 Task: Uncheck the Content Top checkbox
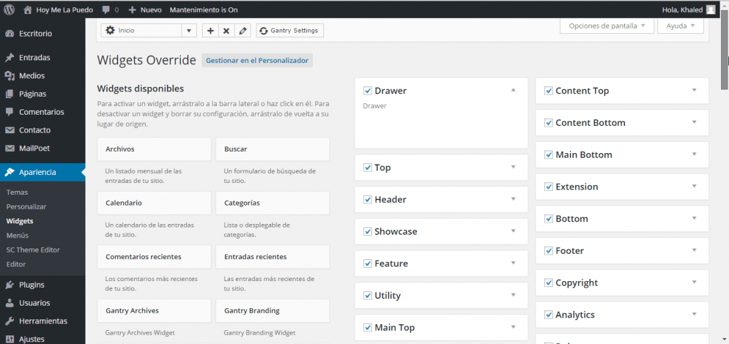pyautogui.click(x=549, y=91)
